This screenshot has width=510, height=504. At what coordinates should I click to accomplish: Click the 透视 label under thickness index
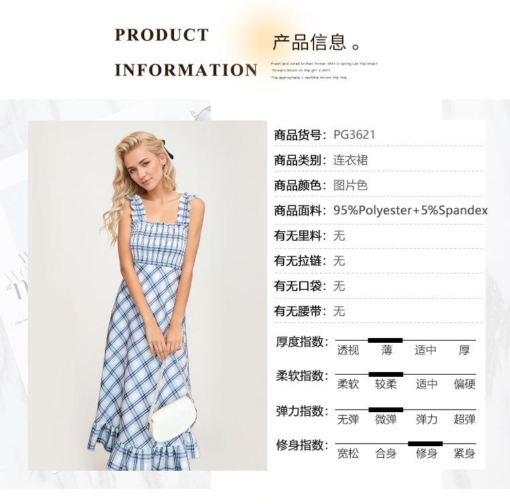pos(348,350)
